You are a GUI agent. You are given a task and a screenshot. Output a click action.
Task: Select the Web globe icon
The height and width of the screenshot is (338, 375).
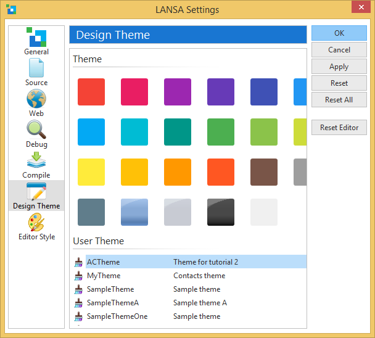36,99
